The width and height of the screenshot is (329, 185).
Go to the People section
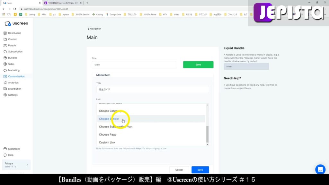coord(12,45)
